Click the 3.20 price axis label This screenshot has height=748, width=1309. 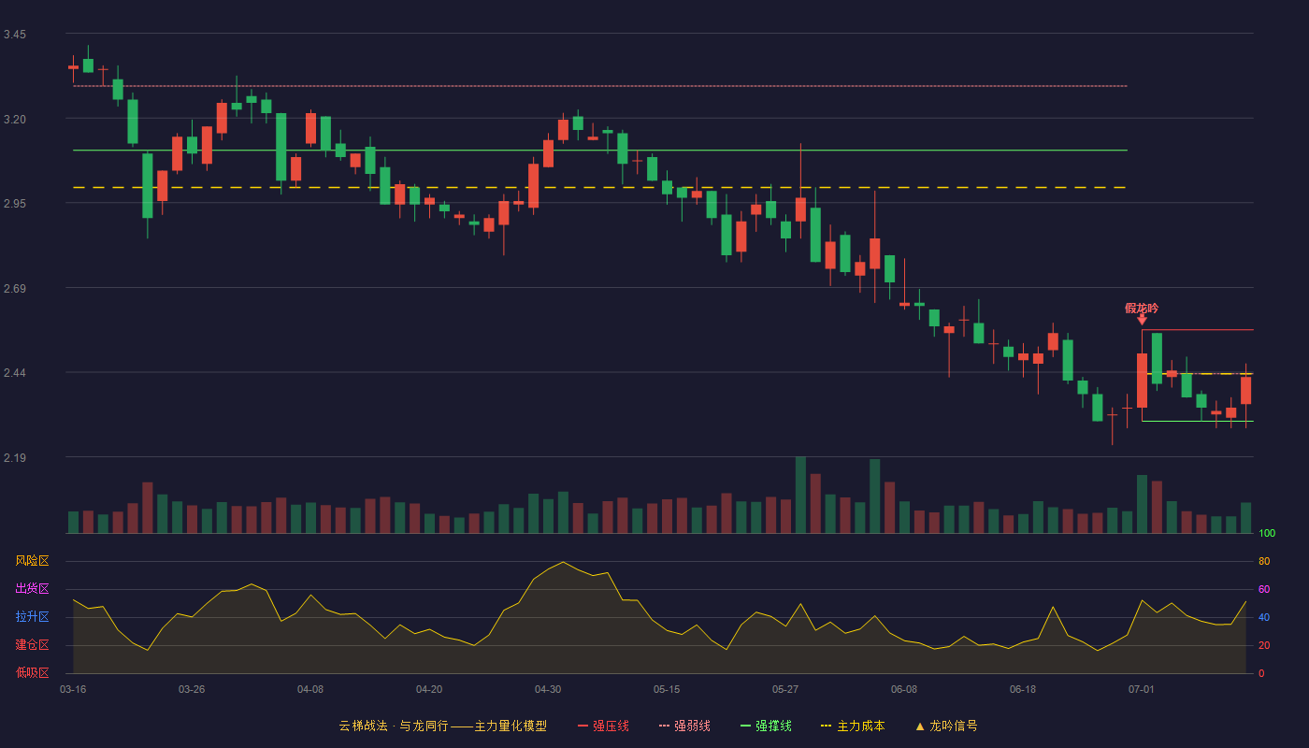click(15, 120)
